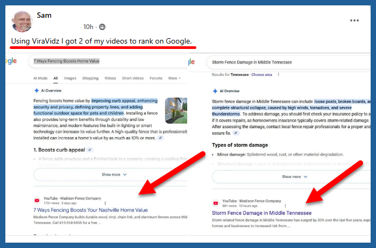Switch to the Short videos search tab
The height and width of the screenshot is (248, 376).
click(x=132, y=78)
